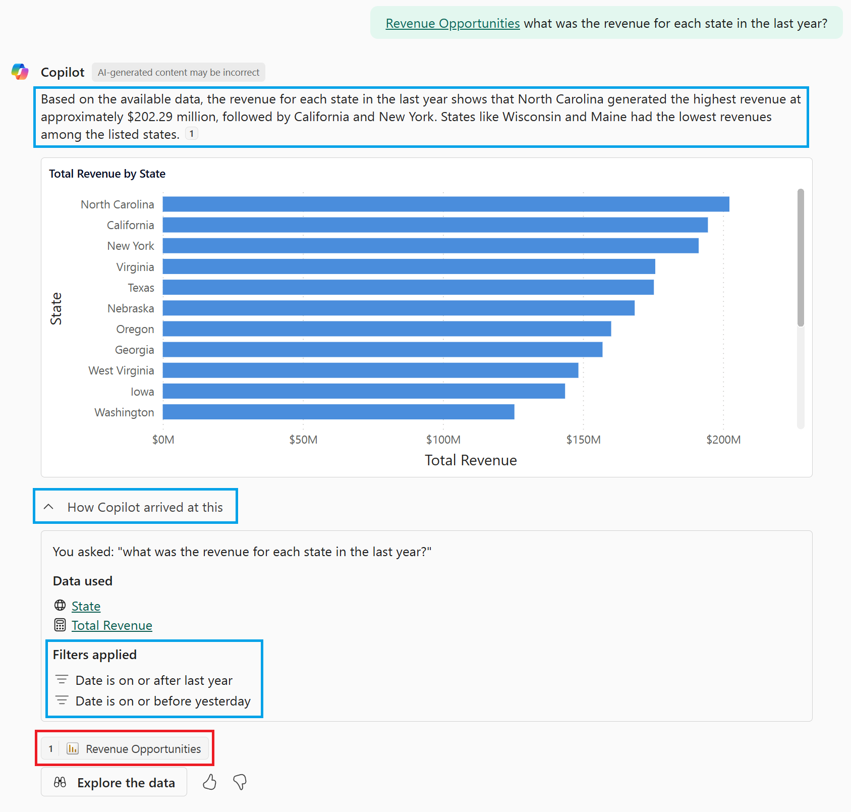Click the Copilot logo icon
Screen dimensions: 851x812
pyautogui.click(x=20, y=72)
